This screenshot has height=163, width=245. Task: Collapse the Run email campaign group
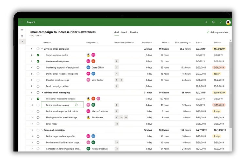point(42,130)
